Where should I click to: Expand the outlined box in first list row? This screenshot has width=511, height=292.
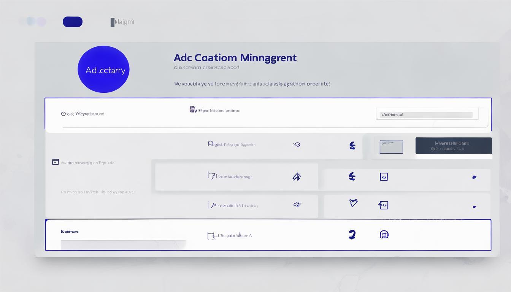click(x=391, y=147)
